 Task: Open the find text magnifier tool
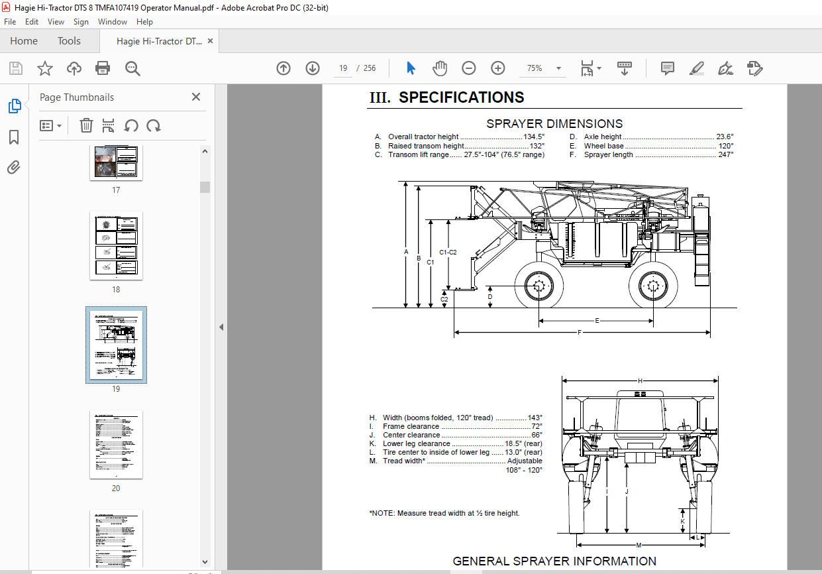pyautogui.click(x=132, y=68)
